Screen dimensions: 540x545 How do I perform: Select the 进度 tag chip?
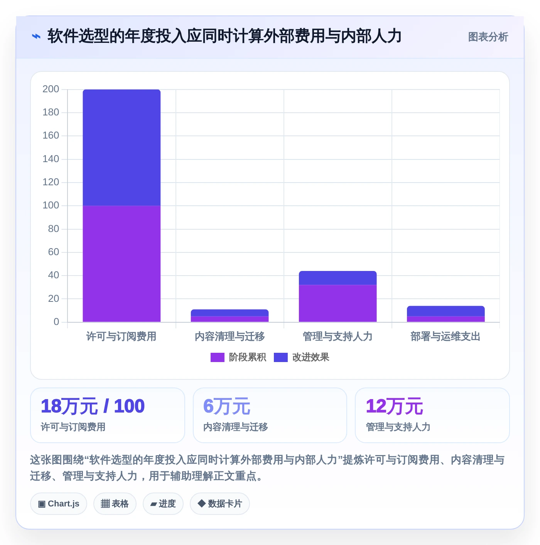[163, 504]
